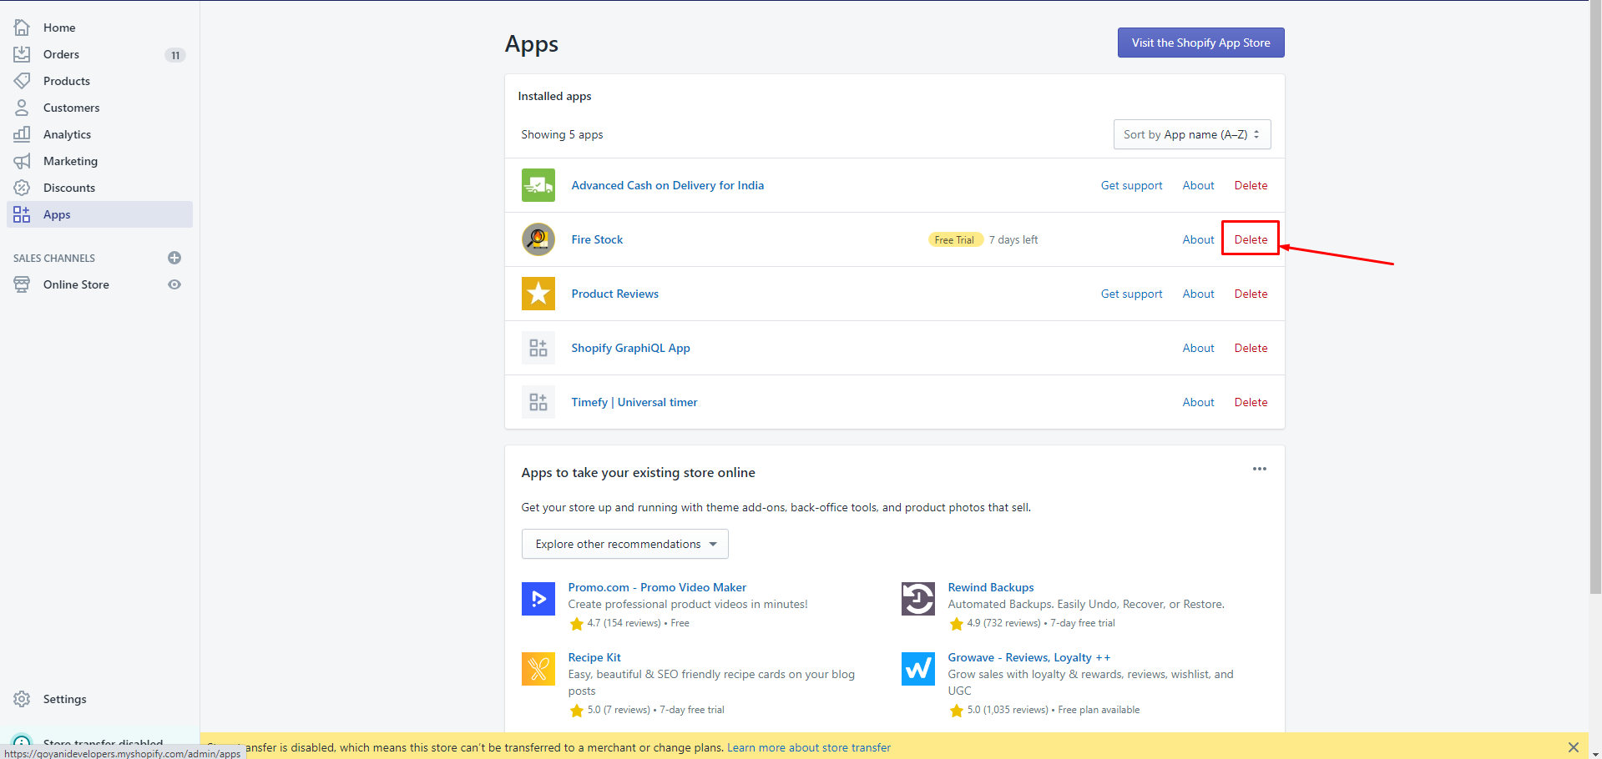The height and width of the screenshot is (759, 1602).
Task: Go to Home in sidebar
Action: coord(59,28)
